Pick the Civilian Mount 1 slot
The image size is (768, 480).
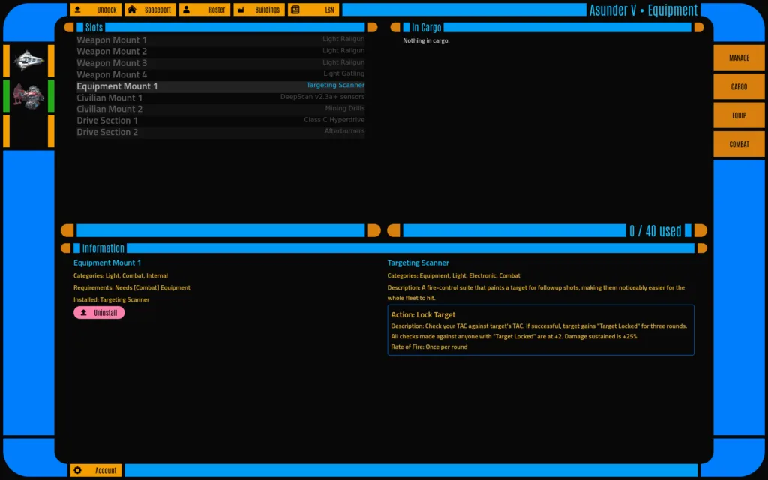pyautogui.click(x=220, y=97)
